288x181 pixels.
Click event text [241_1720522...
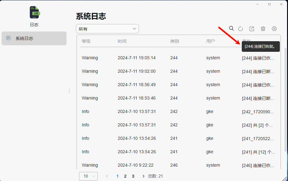point(258,139)
